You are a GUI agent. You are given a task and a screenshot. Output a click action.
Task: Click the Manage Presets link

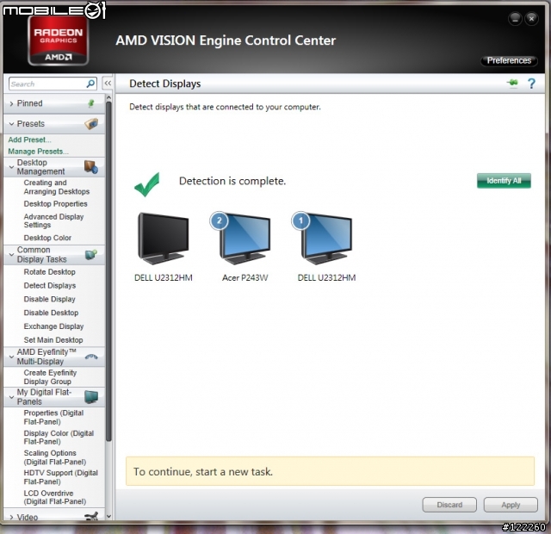click(38, 152)
